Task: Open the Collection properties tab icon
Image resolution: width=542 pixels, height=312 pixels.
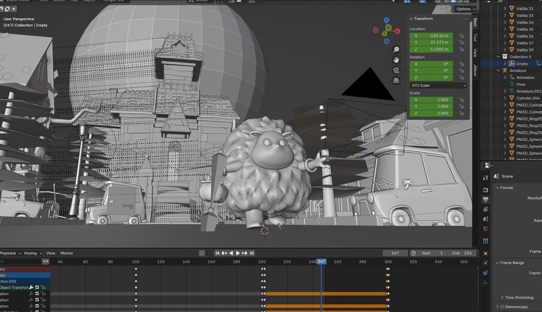Action: (x=486, y=241)
